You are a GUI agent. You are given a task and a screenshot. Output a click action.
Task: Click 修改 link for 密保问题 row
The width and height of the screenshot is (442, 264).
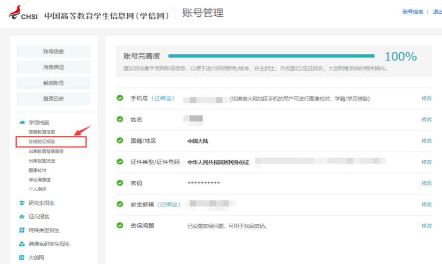click(x=427, y=226)
